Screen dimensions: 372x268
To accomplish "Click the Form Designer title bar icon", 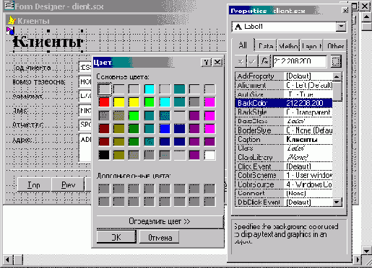I will pos(9,5).
